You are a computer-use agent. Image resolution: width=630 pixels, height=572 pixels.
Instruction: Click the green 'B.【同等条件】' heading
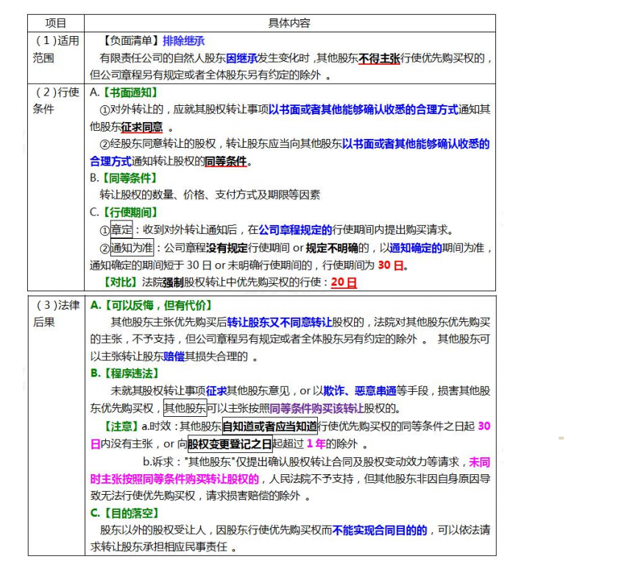coord(124,178)
